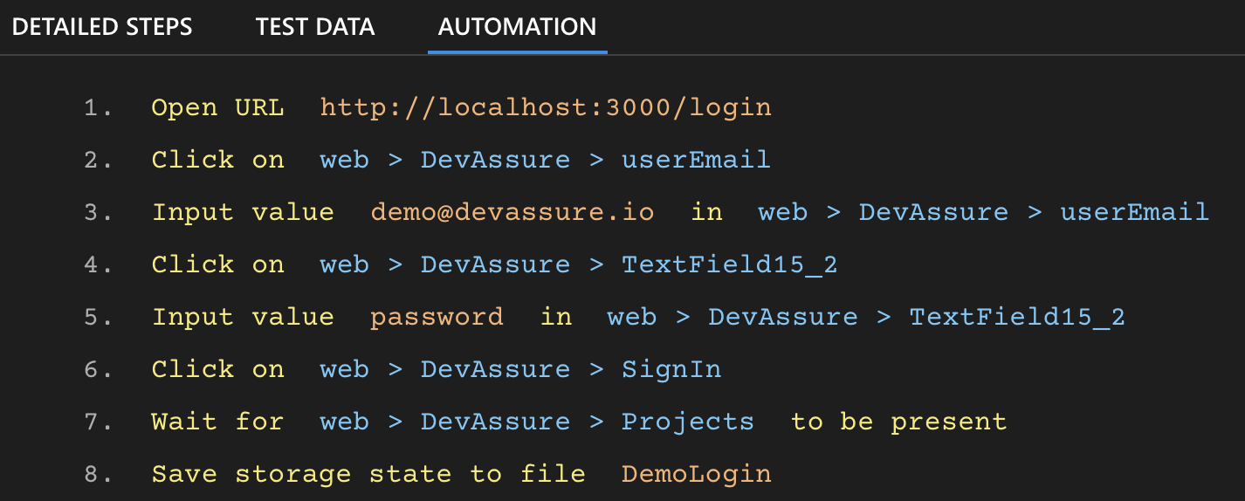Click step number 8.

coord(98,475)
